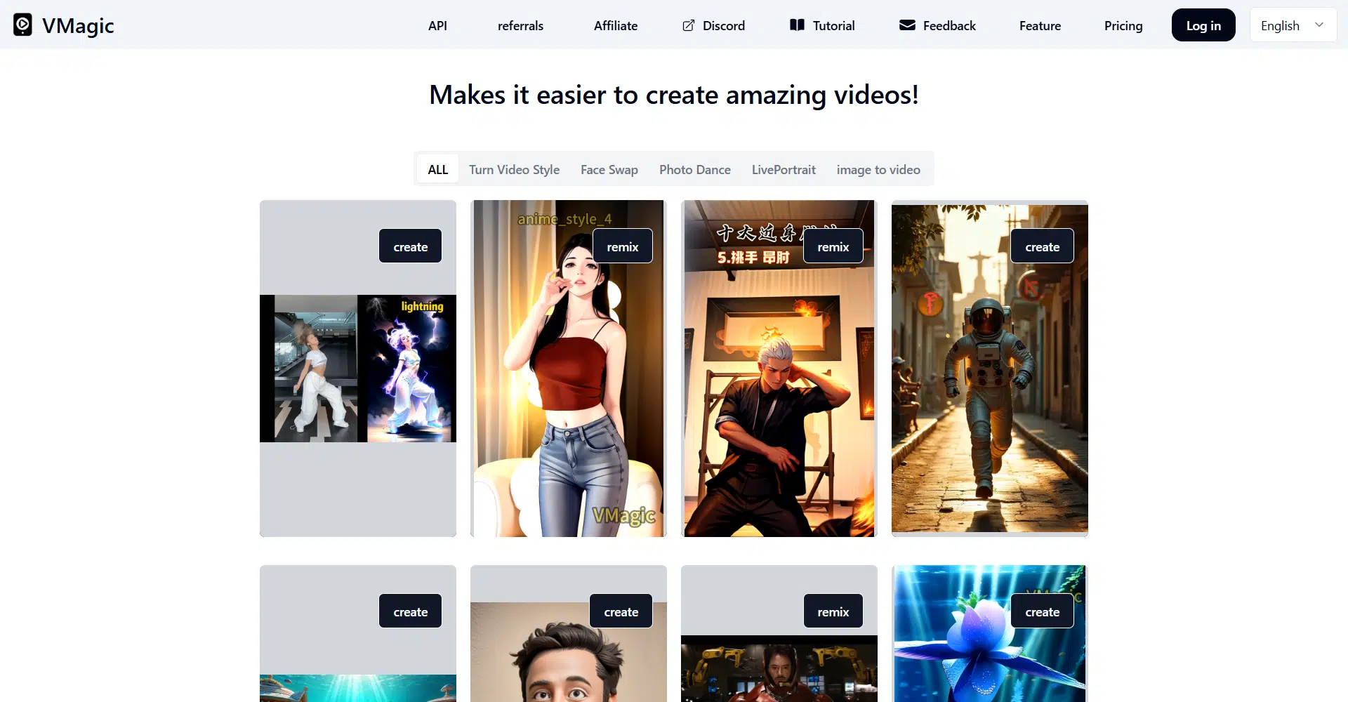The image size is (1348, 702).
Task: Expand the English language dropdown
Action: pos(1292,25)
